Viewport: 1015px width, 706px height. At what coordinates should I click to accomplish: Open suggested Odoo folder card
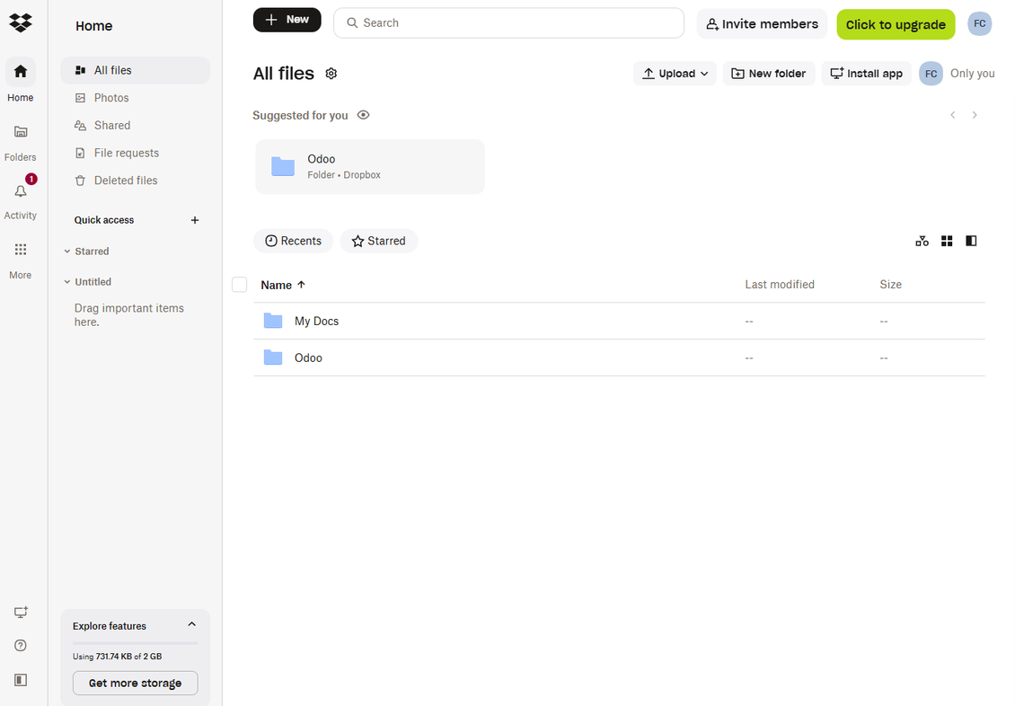coord(370,167)
